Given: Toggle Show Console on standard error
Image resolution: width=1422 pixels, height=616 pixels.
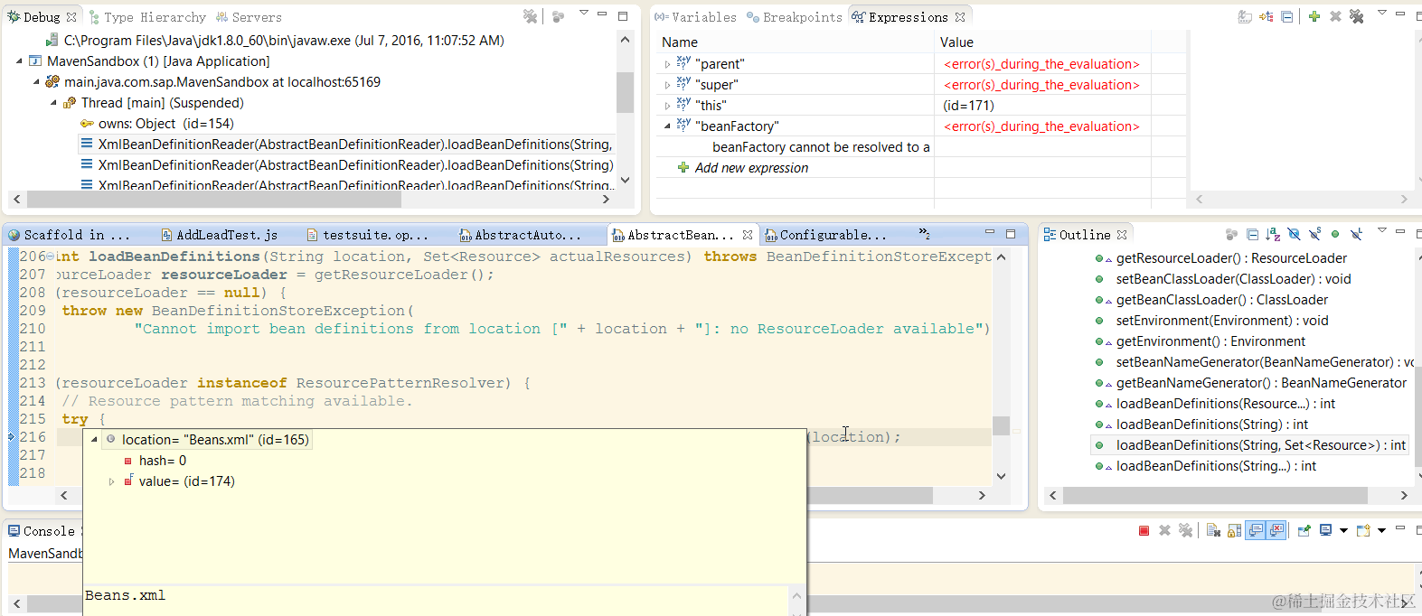Looking at the screenshot, I should 1276,531.
